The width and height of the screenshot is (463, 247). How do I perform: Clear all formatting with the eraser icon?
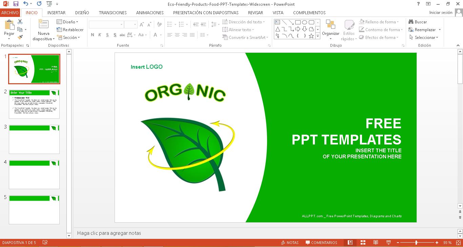[x=159, y=25]
